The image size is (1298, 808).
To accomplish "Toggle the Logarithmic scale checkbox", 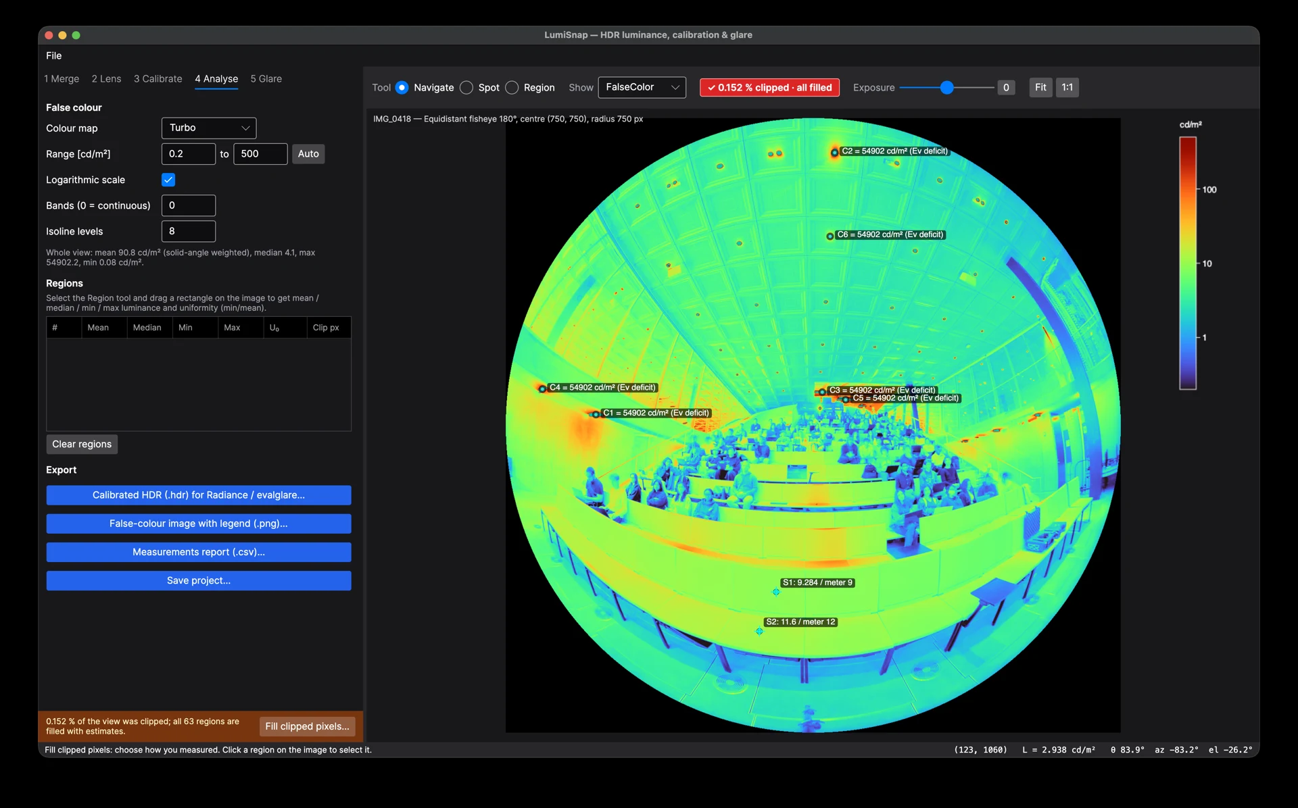I will click(168, 180).
